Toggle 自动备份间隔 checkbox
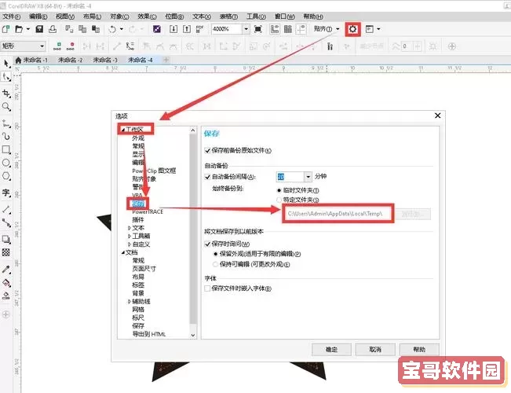The height and width of the screenshot is (393, 511). [x=207, y=177]
